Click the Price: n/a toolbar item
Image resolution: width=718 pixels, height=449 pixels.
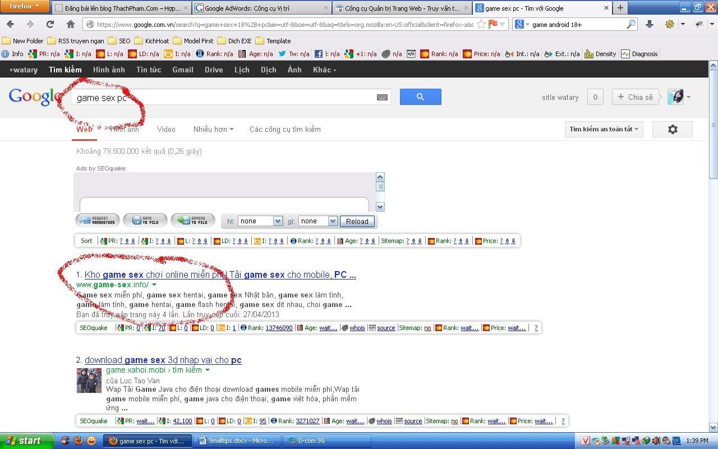point(481,54)
